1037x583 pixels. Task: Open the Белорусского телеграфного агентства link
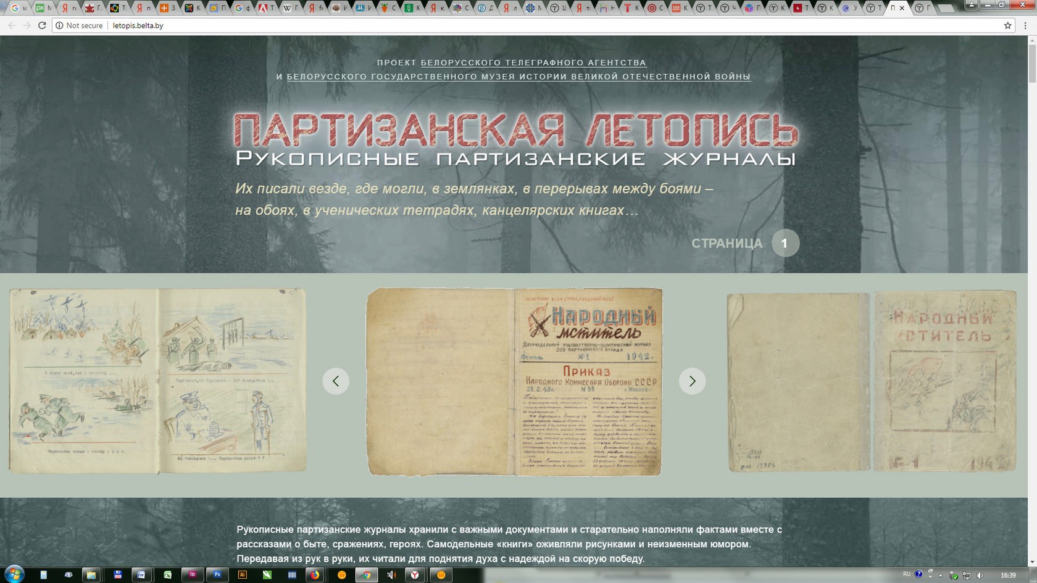533,62
